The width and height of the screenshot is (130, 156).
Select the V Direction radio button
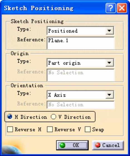point(53,116)
